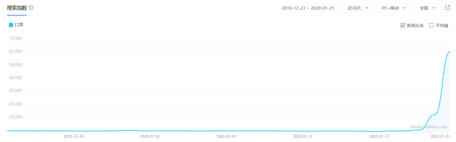
Task: Click the @index.baidu.com watermark
Action: point(428,127)
